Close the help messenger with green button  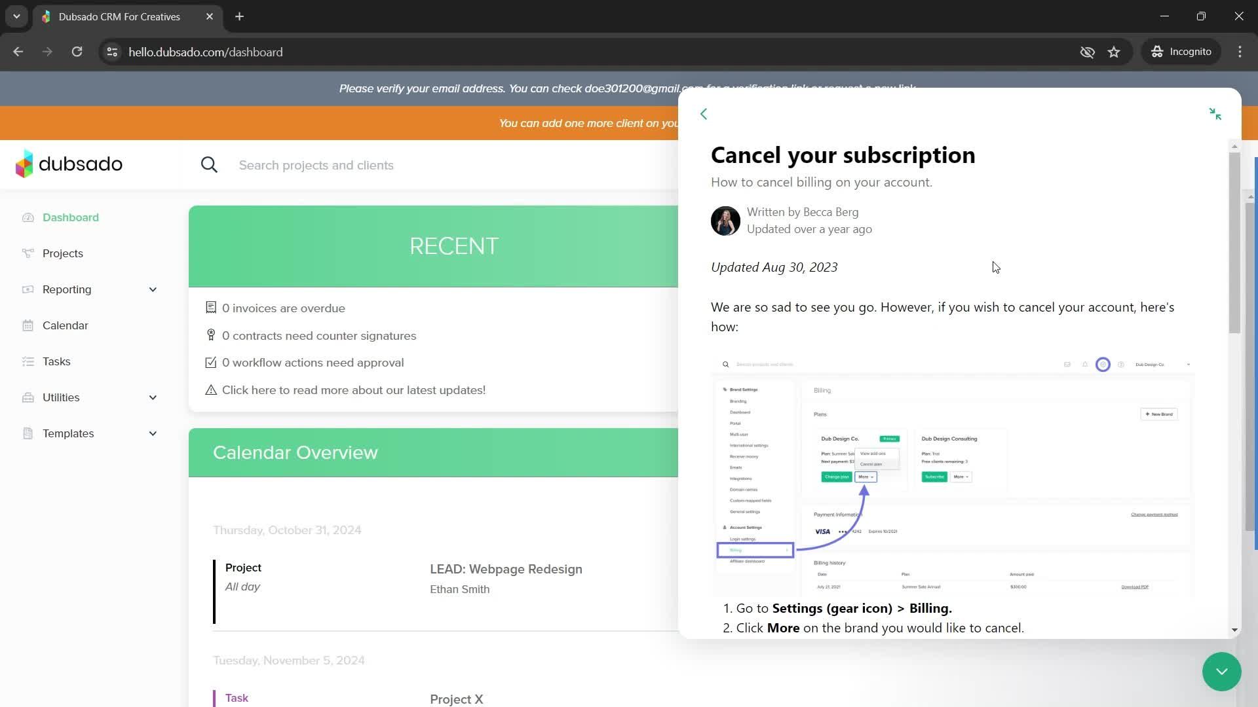click(x=1221, y=672)
